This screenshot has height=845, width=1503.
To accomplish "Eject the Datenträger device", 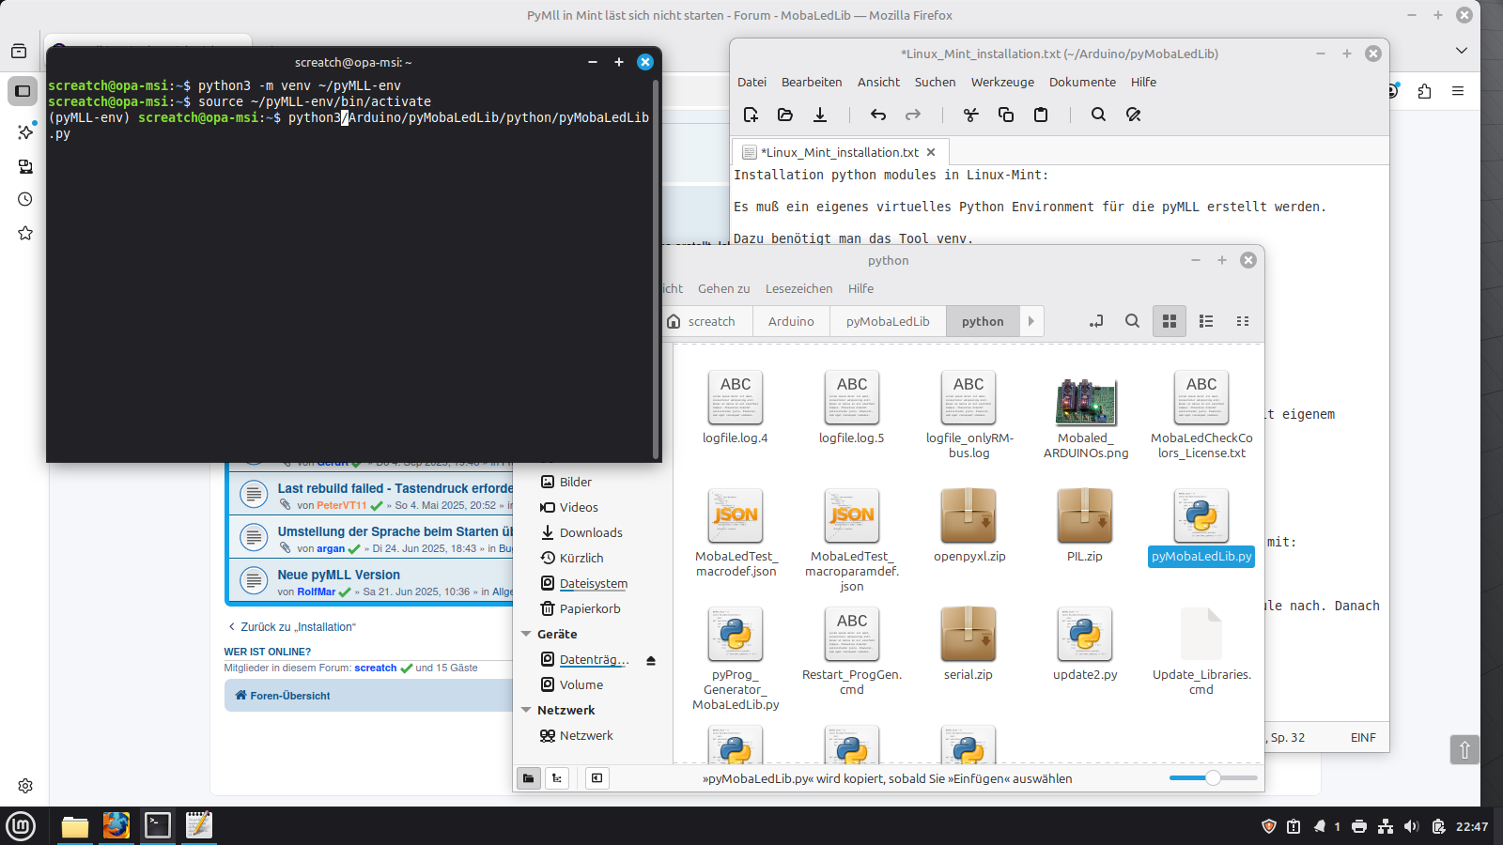I will pyautogui.click(x=651, y=660).
